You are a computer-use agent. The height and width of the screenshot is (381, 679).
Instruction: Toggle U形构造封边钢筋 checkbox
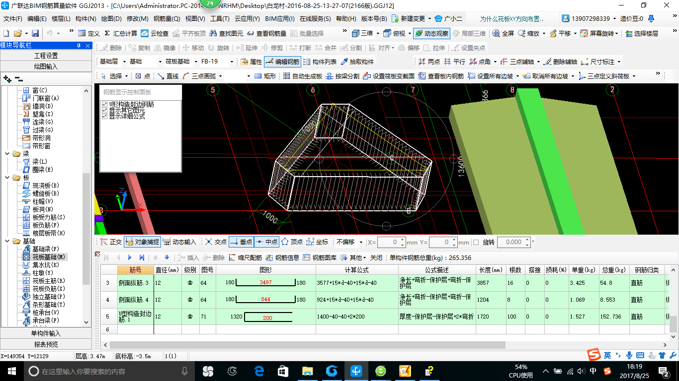(x=104, y=105)
